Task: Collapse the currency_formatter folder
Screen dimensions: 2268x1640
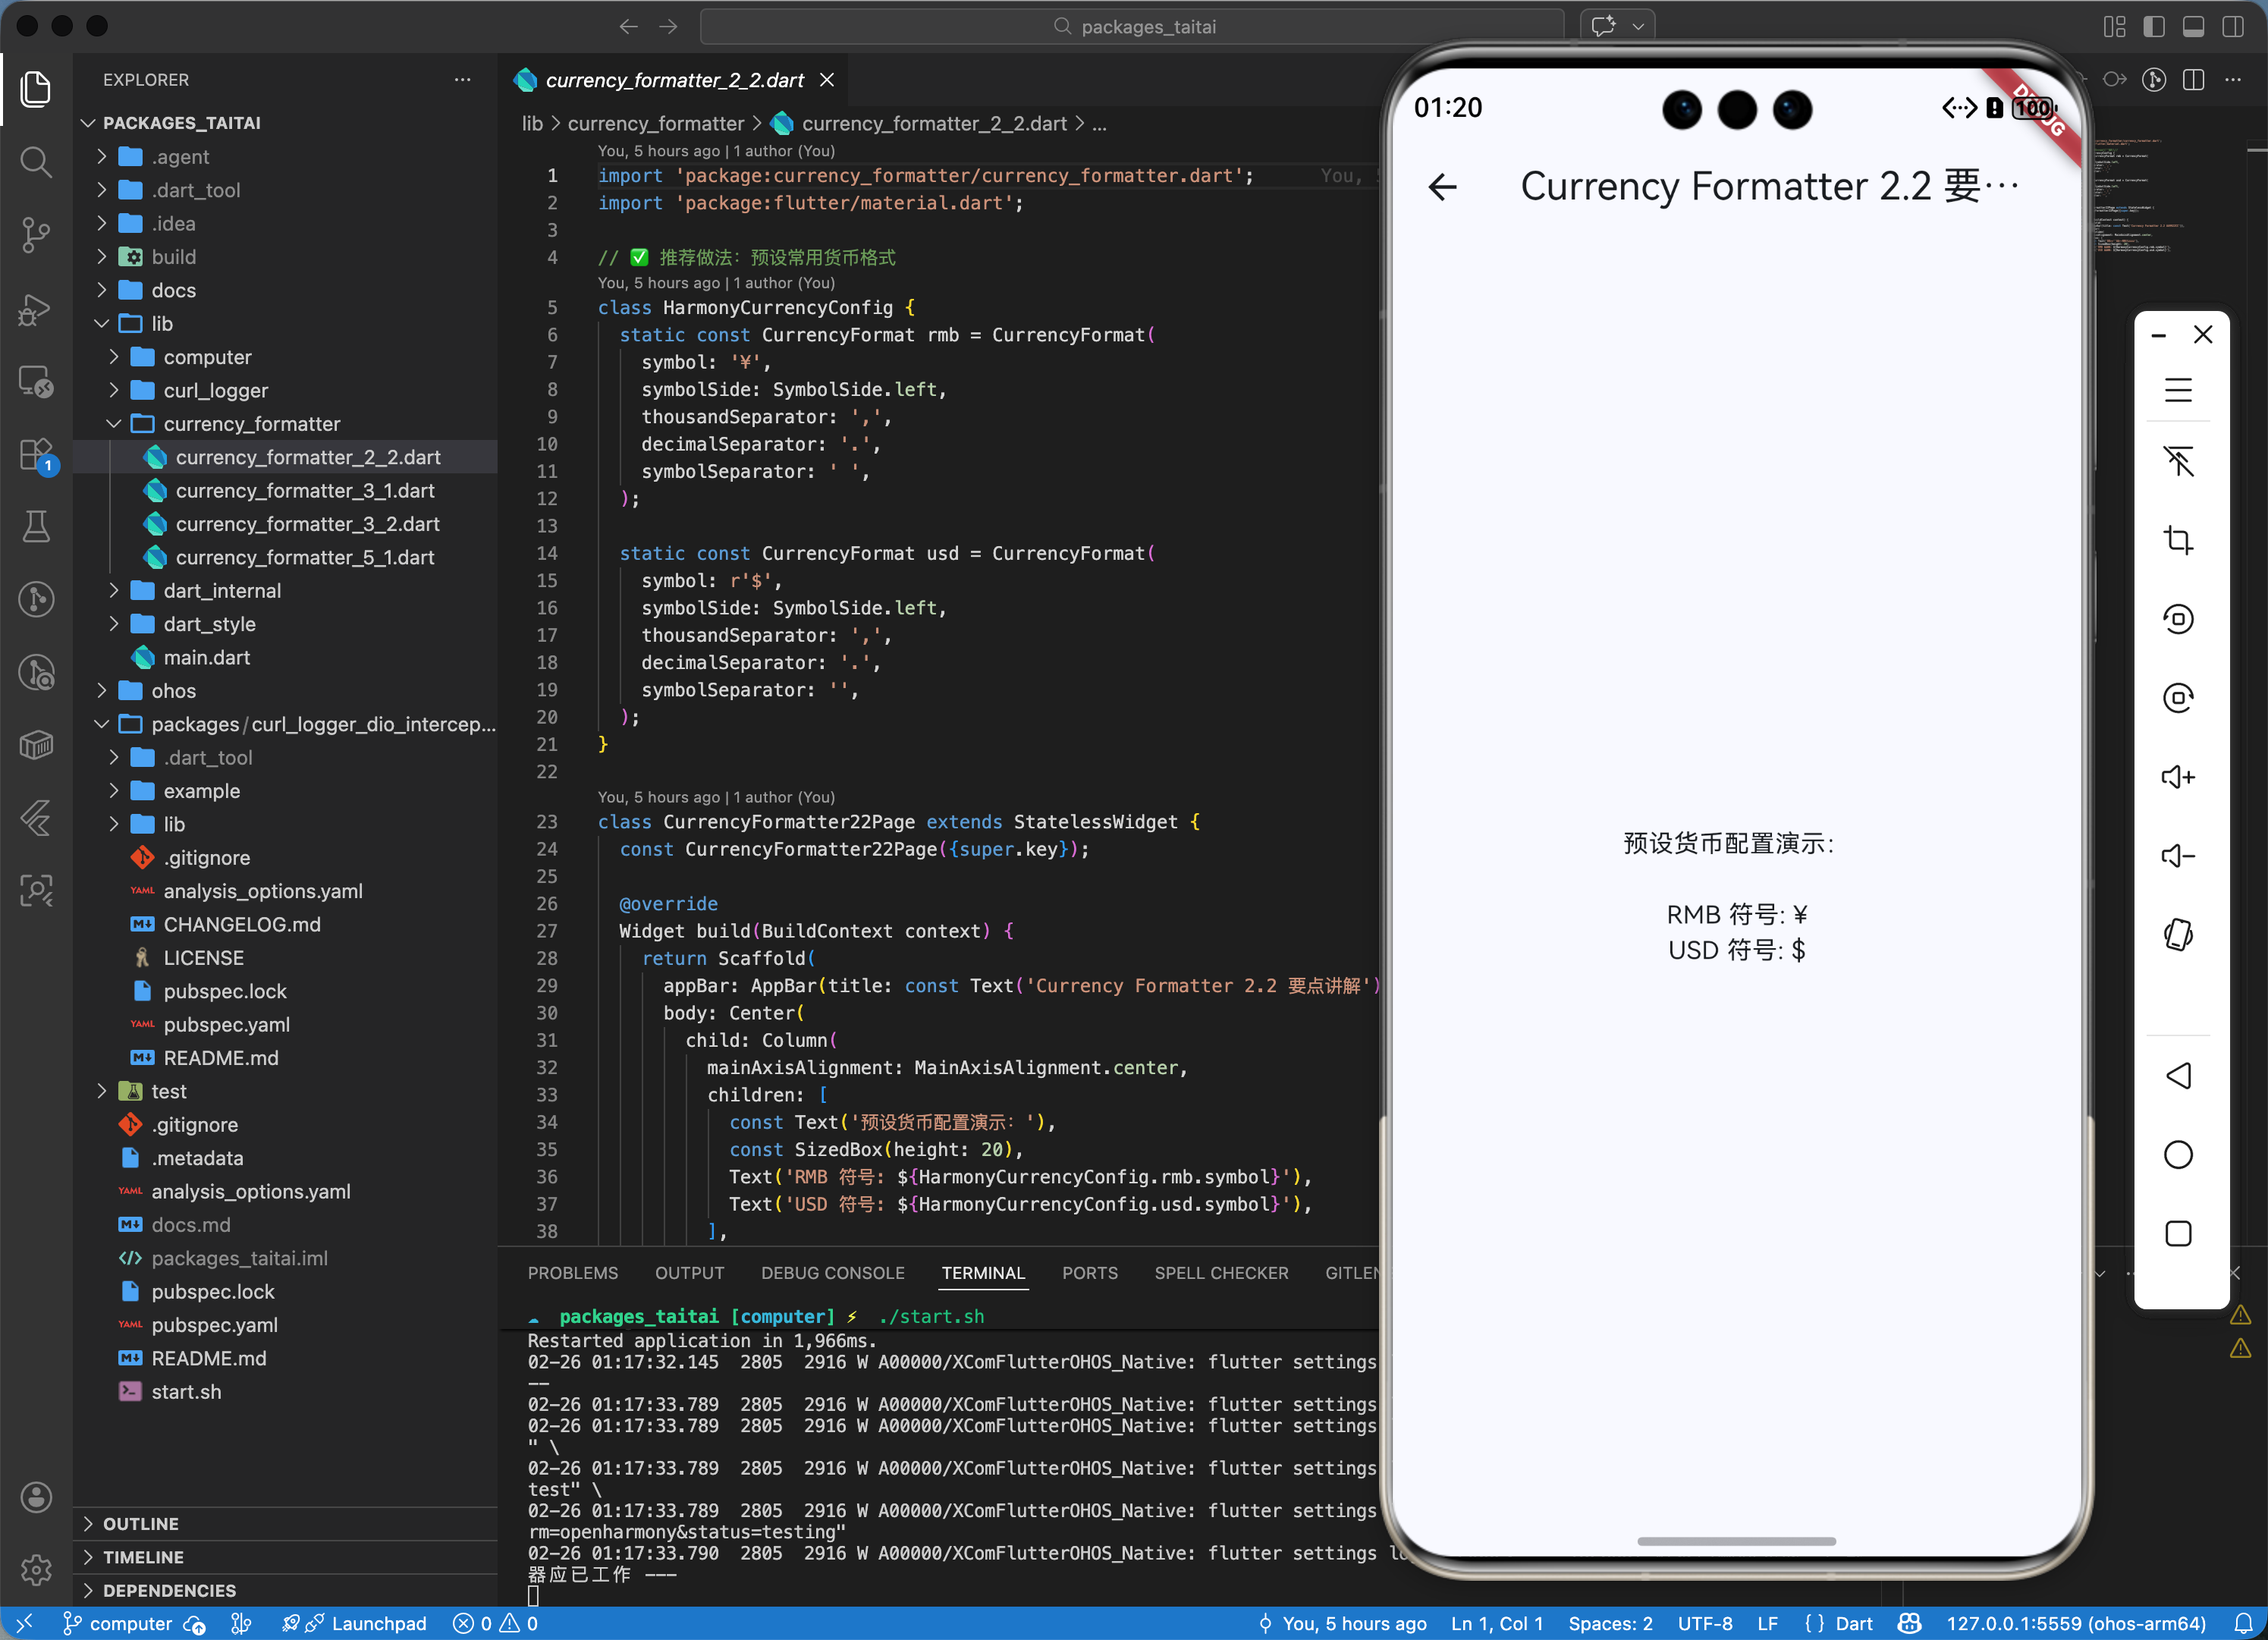Action: coord(251,424)
